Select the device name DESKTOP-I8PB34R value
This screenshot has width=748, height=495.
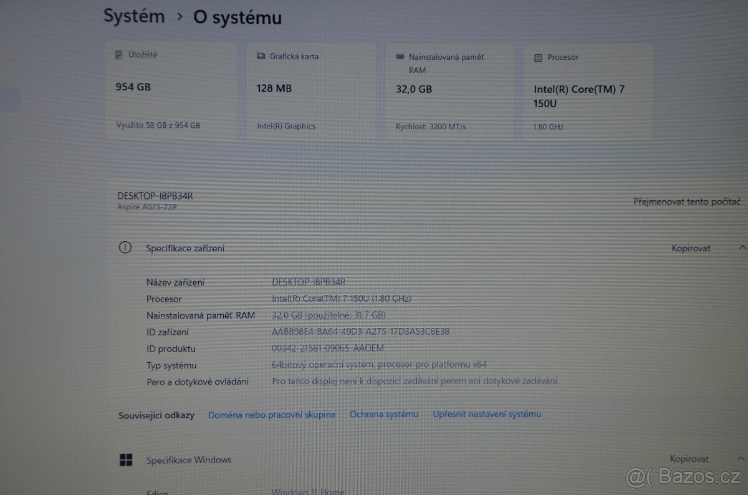coord(309,282)
